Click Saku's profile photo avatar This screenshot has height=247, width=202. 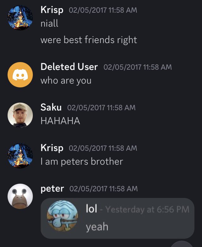[x=20, y=115]
